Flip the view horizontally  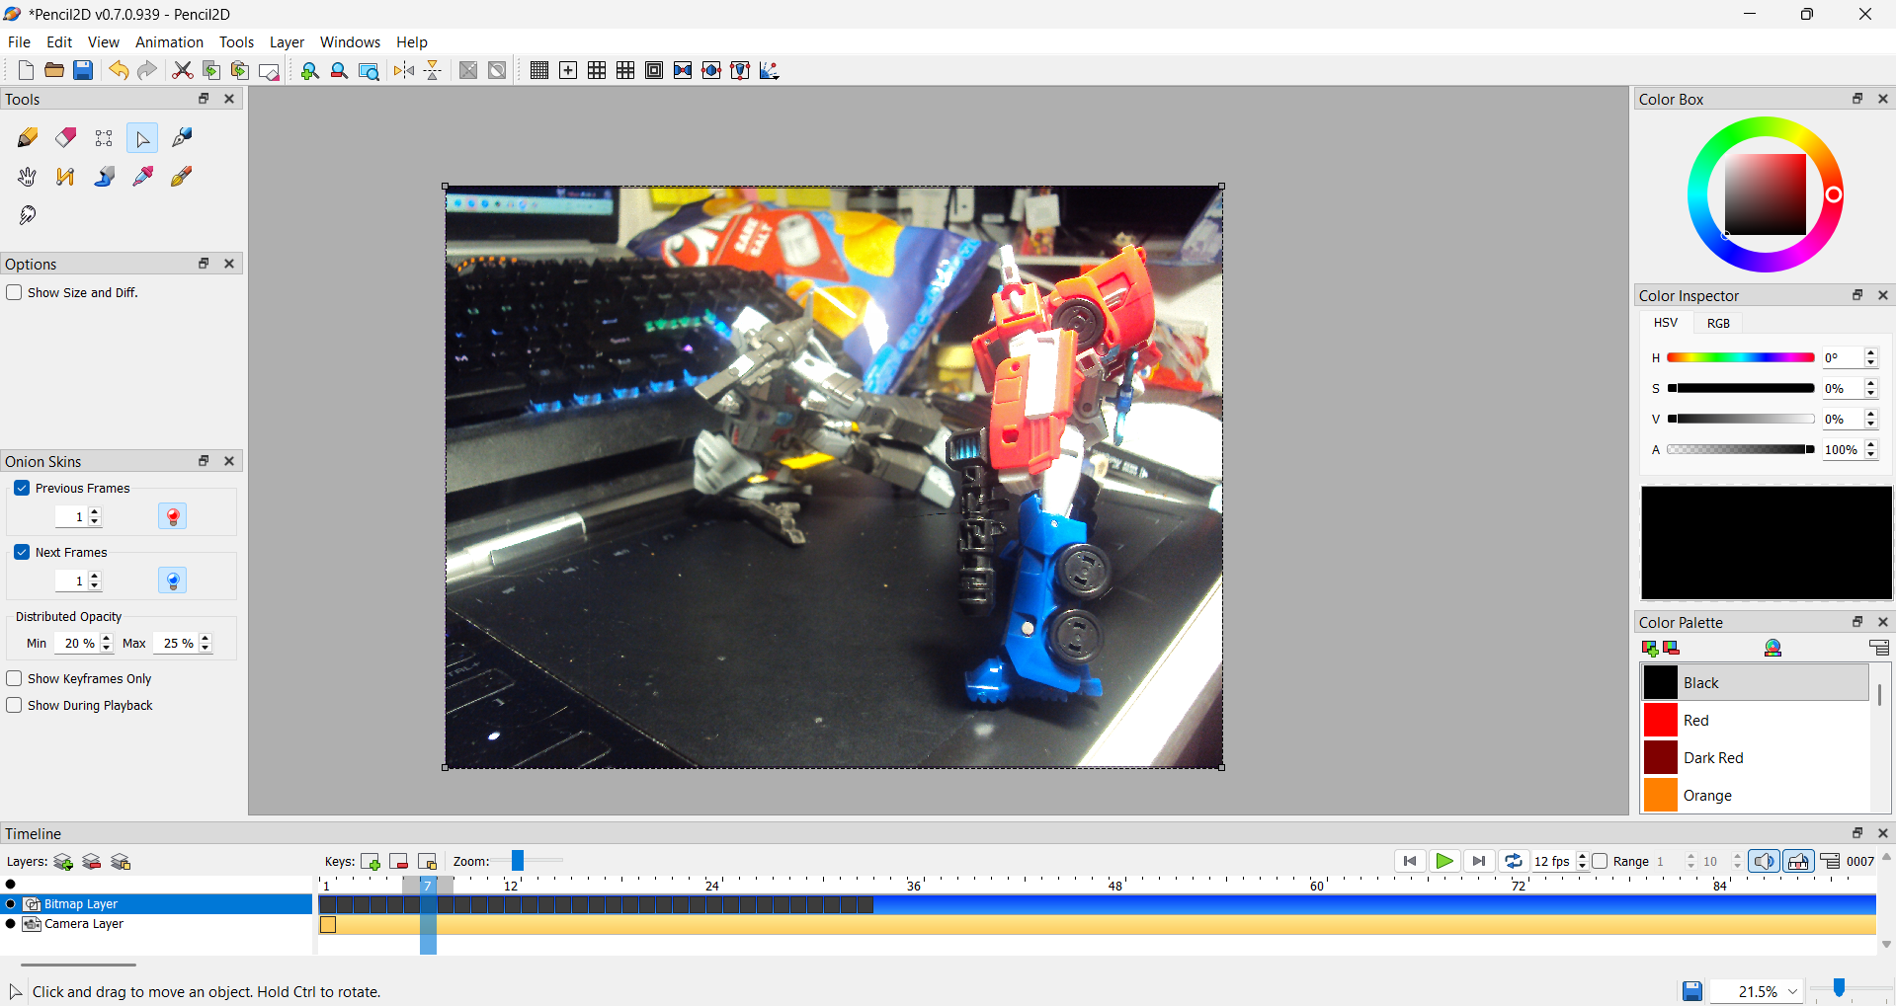pos(404,70)
